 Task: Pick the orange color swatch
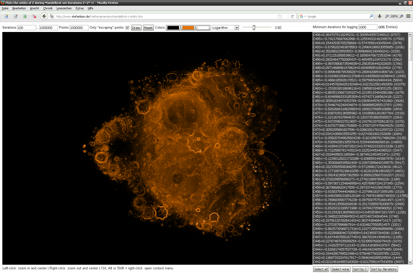(188, 28)
